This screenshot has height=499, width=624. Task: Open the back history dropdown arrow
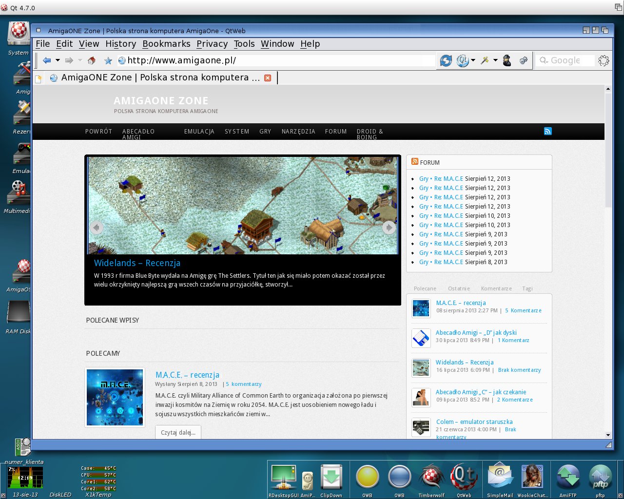click(x=58, y=60)
